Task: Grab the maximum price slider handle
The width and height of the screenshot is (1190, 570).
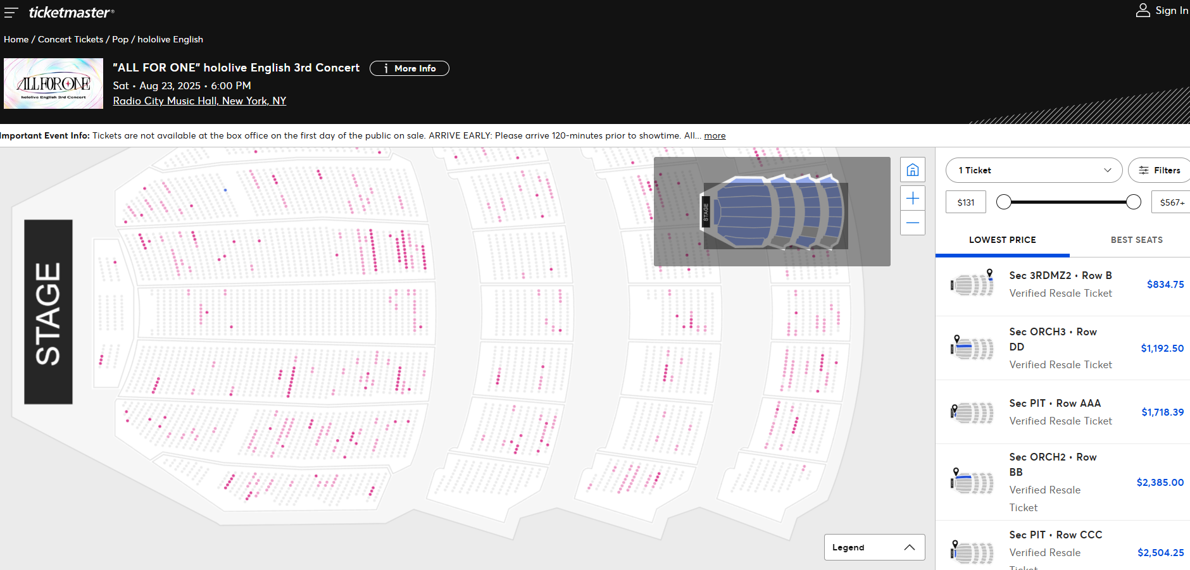Action: (1134, 202)
